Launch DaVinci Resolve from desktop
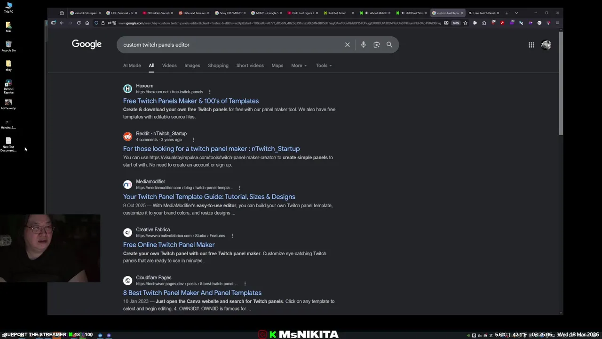This screenshot has width=602, height=339. point(8,87)
